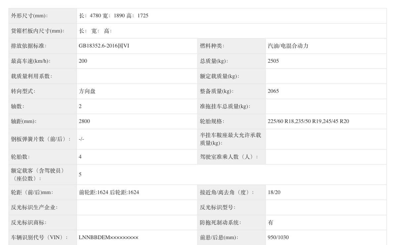This screenshot has height=245, width=397.
Task: Click the 反光标识商标 label
Action: [29, 223]
